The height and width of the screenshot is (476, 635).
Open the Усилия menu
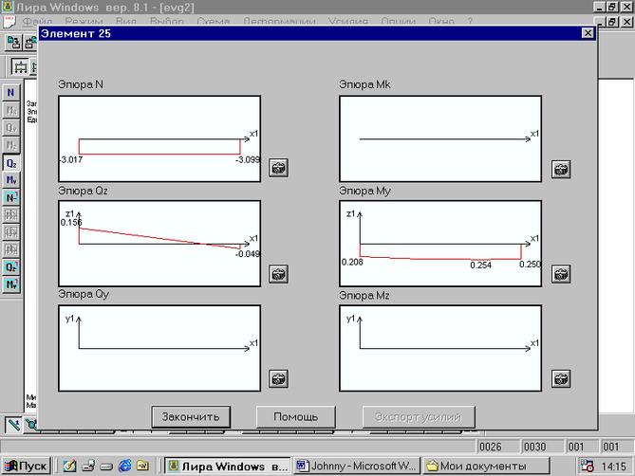click(347, 21)
